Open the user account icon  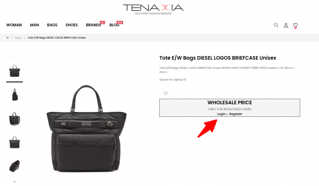[286, 25]
